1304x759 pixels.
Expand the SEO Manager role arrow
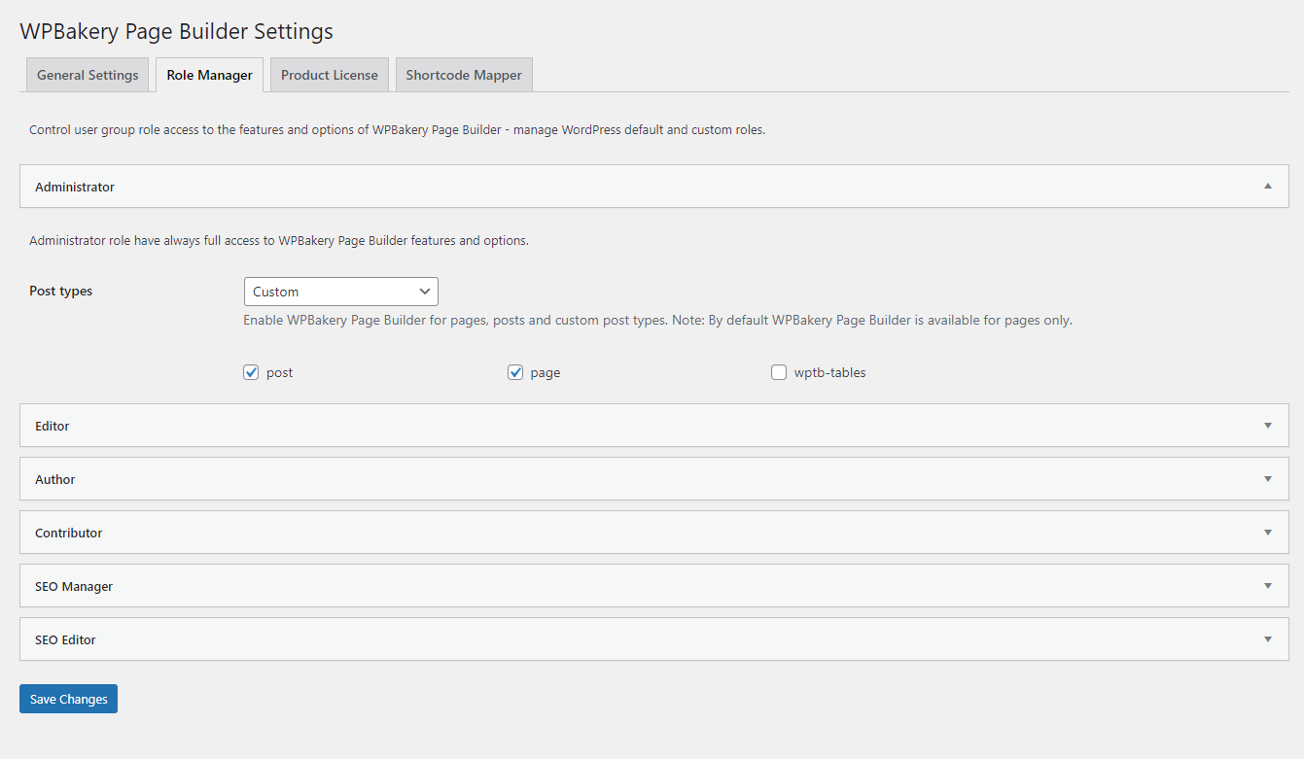[1268, 586]
